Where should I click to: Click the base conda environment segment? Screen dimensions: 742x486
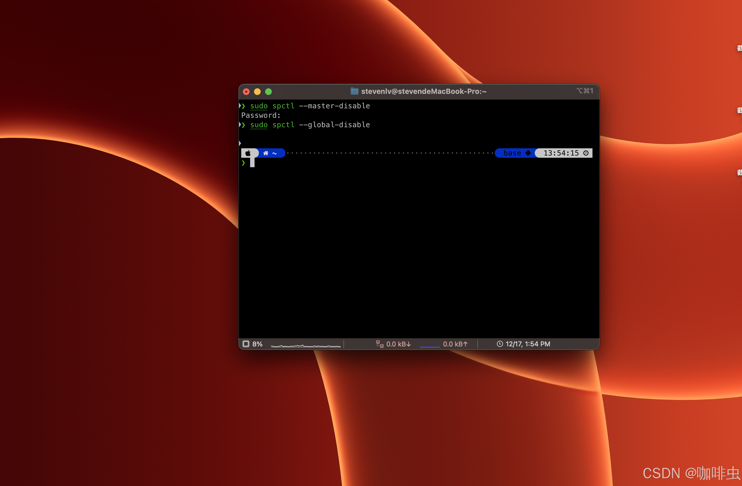point(512,153)
